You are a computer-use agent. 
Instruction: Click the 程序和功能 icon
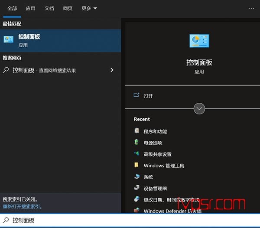136,130
